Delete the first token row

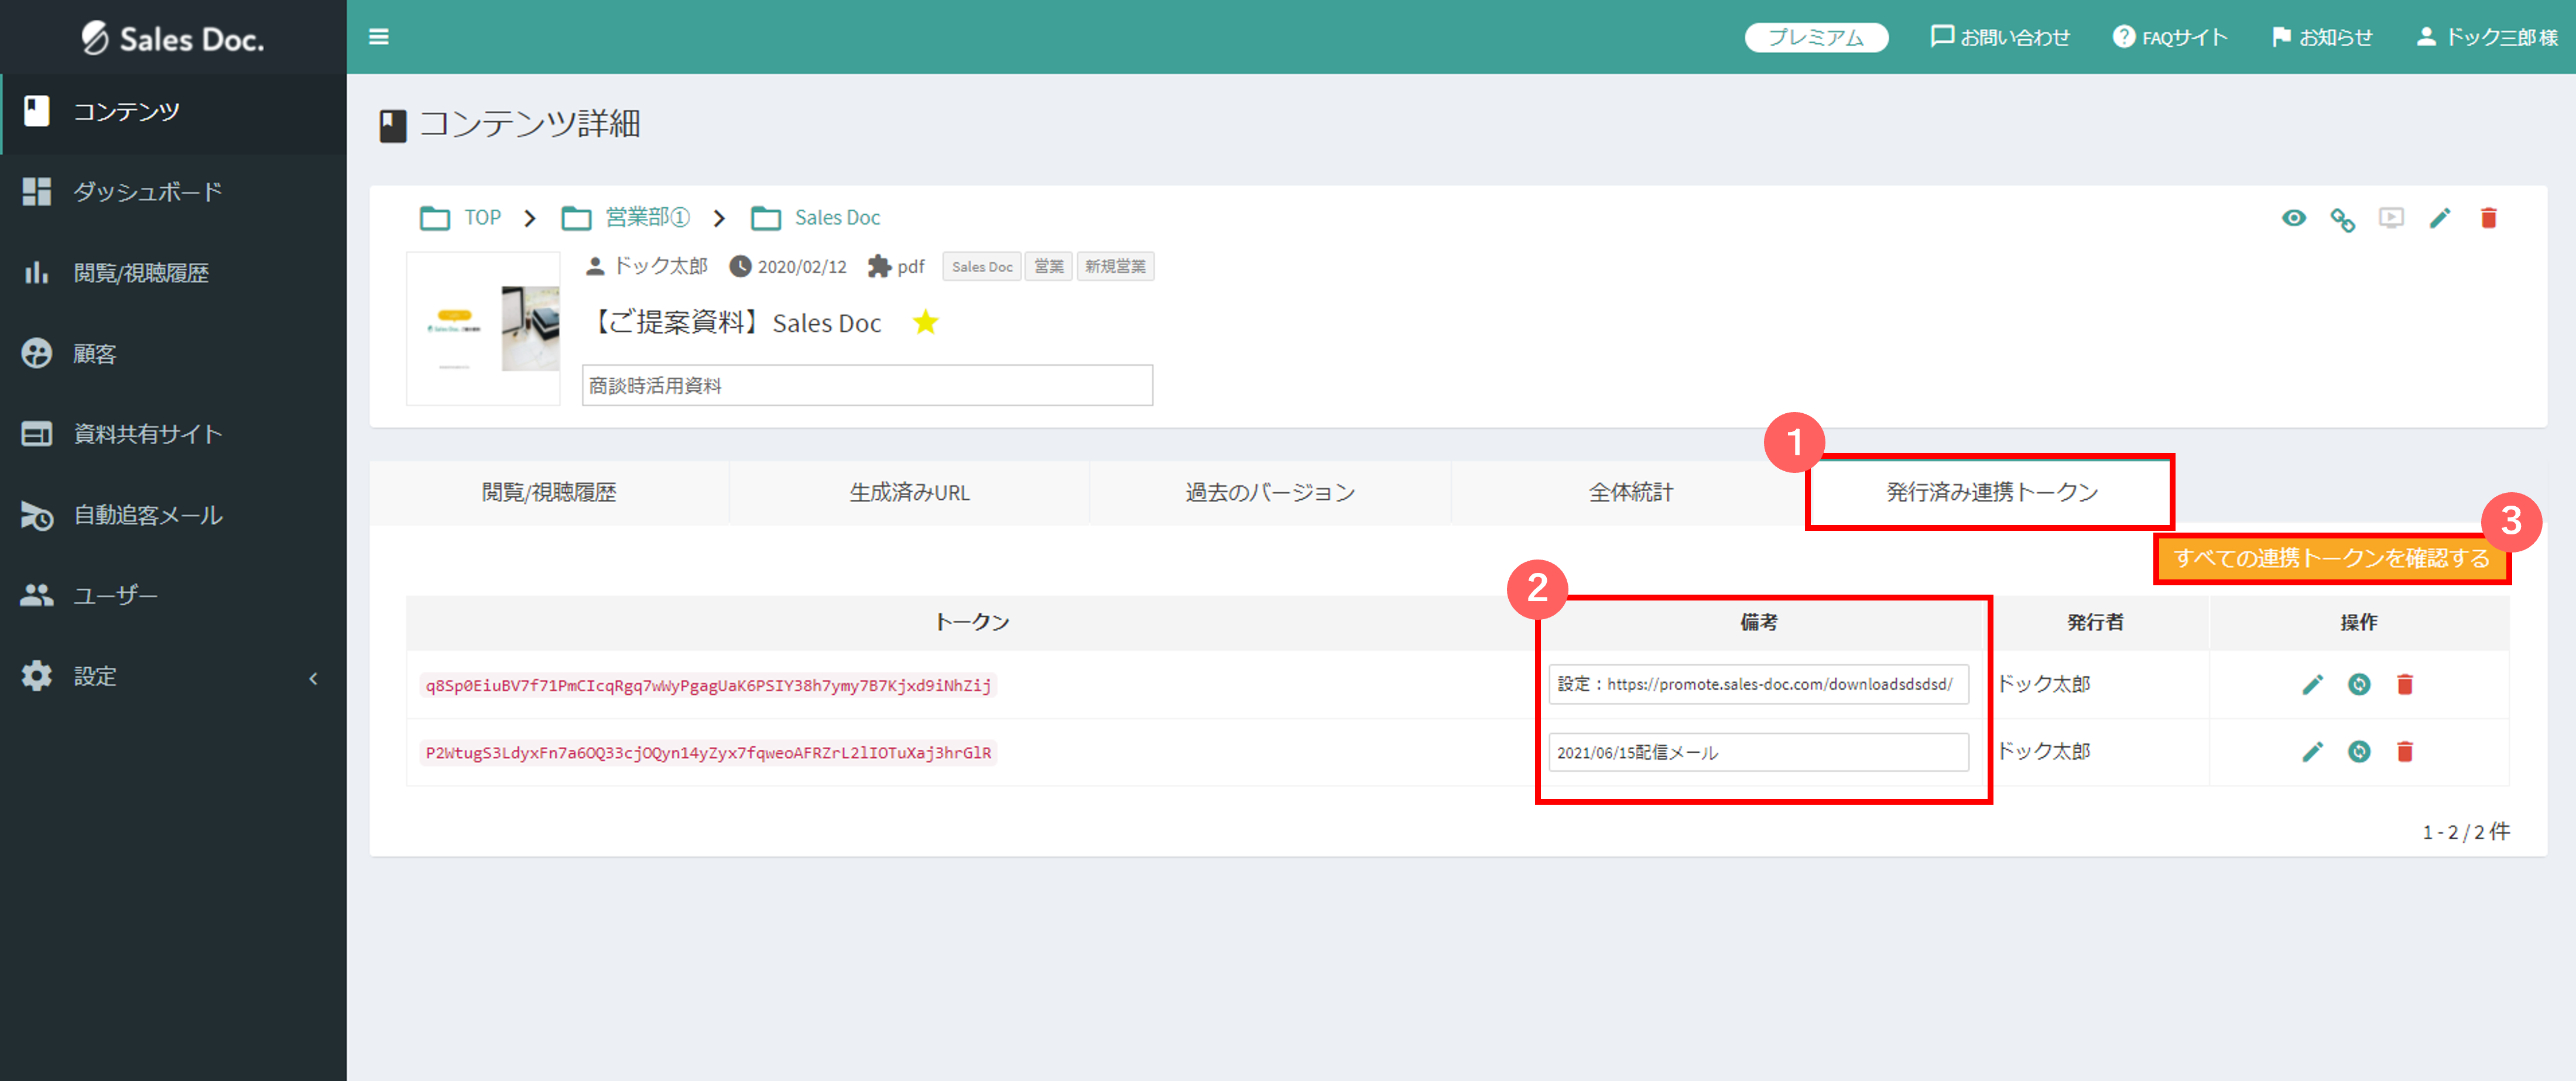click(2405, 684)
